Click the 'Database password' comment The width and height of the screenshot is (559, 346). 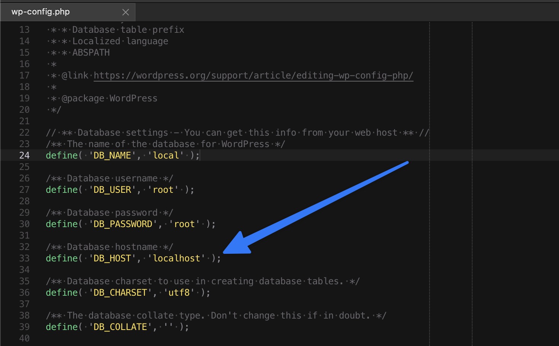(109, 213)
